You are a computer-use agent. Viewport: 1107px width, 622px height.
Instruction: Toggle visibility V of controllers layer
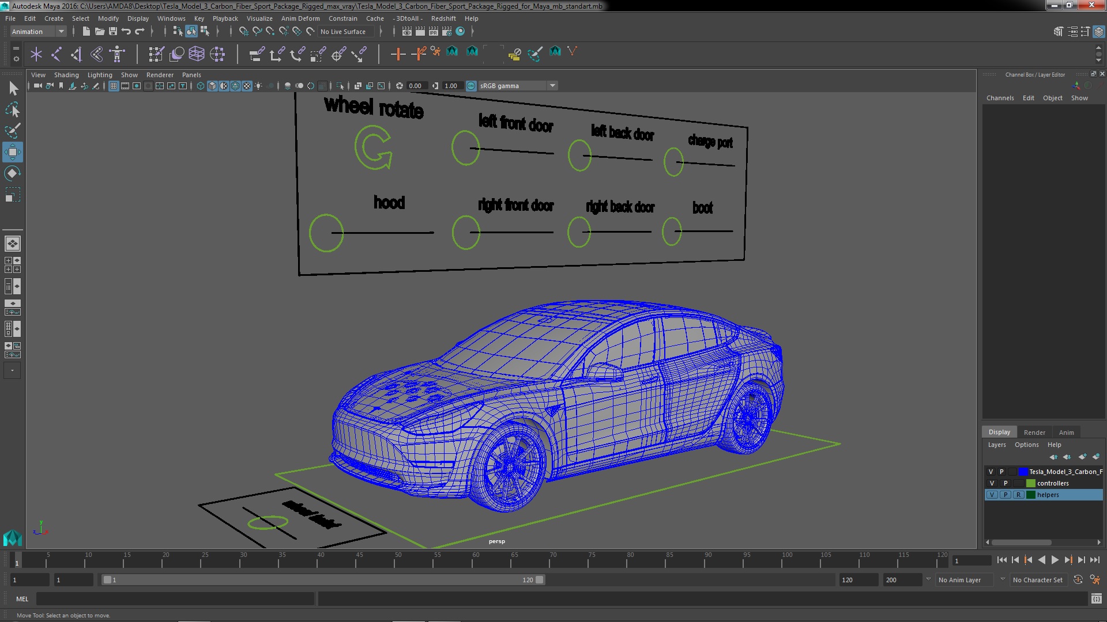point(992,483)
